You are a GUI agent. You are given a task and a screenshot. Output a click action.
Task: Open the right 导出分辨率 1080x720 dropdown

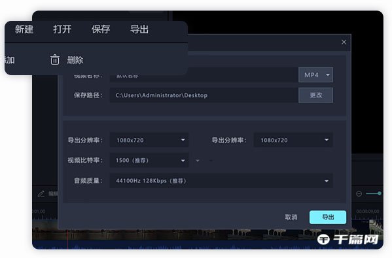pos(293,140)
